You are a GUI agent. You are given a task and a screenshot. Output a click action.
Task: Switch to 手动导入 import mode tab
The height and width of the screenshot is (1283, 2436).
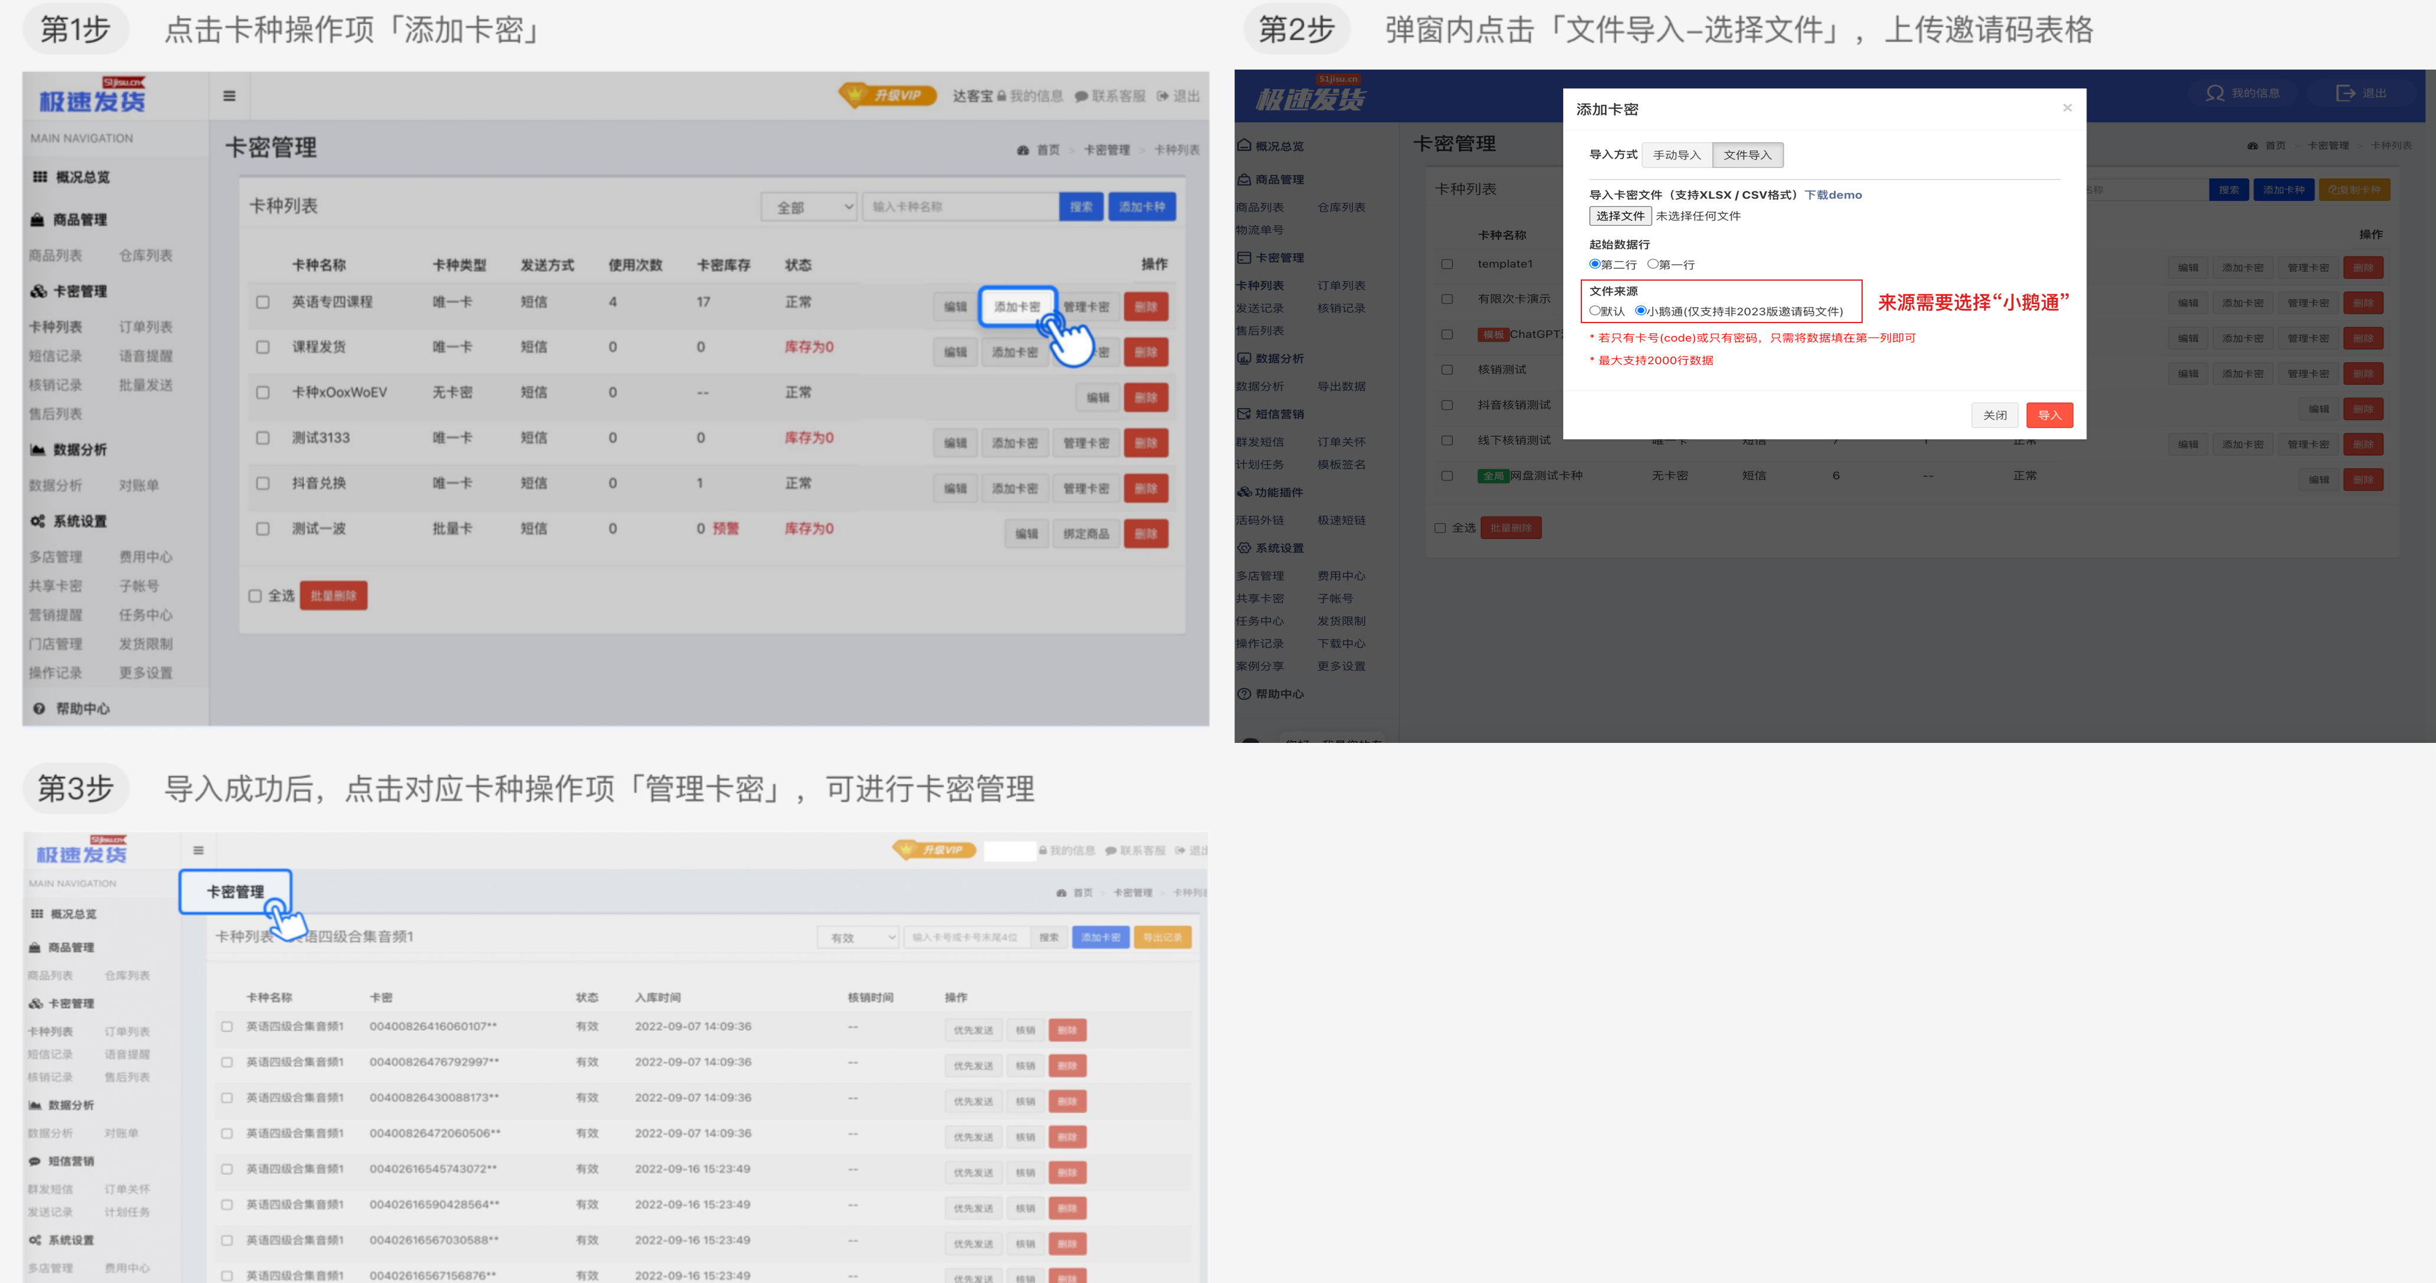click(1677, 155)
